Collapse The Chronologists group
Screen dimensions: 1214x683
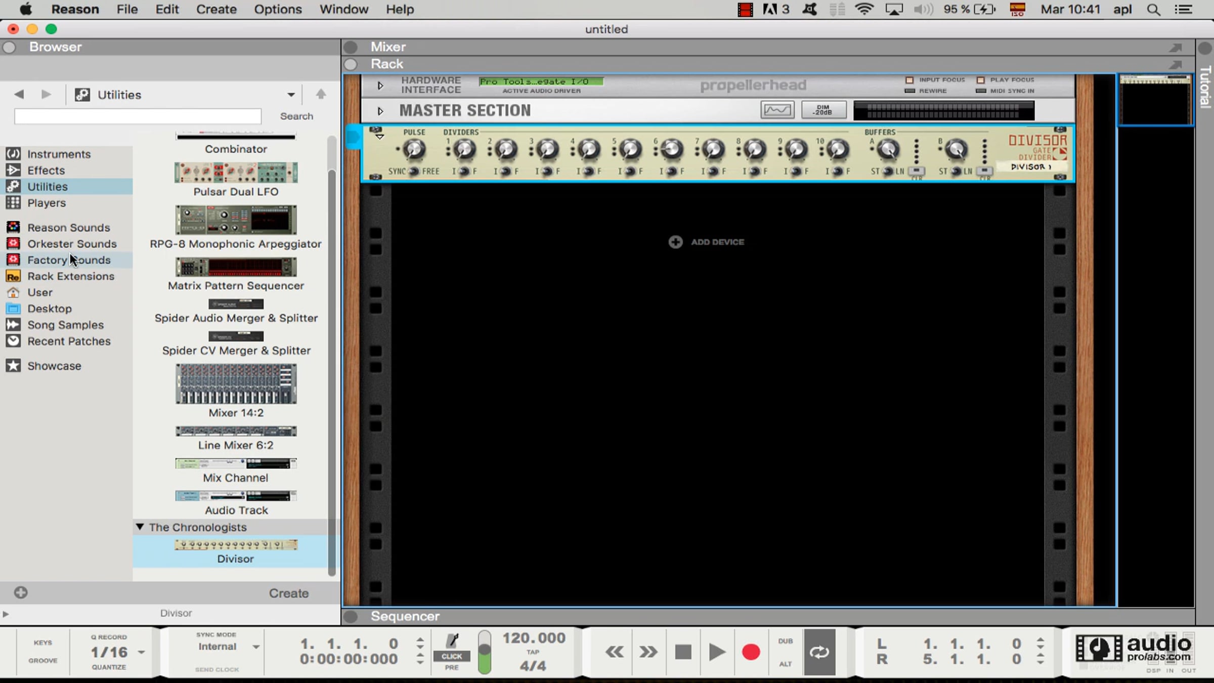tap(140, 527)
